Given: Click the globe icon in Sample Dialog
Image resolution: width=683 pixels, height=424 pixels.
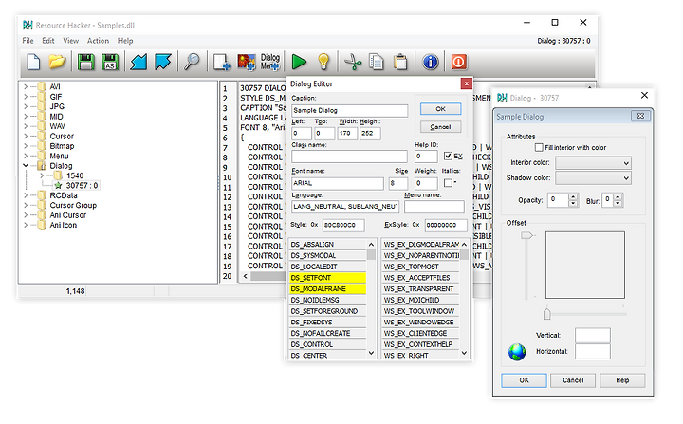Looking at the screenshot, I should point(517,352).
